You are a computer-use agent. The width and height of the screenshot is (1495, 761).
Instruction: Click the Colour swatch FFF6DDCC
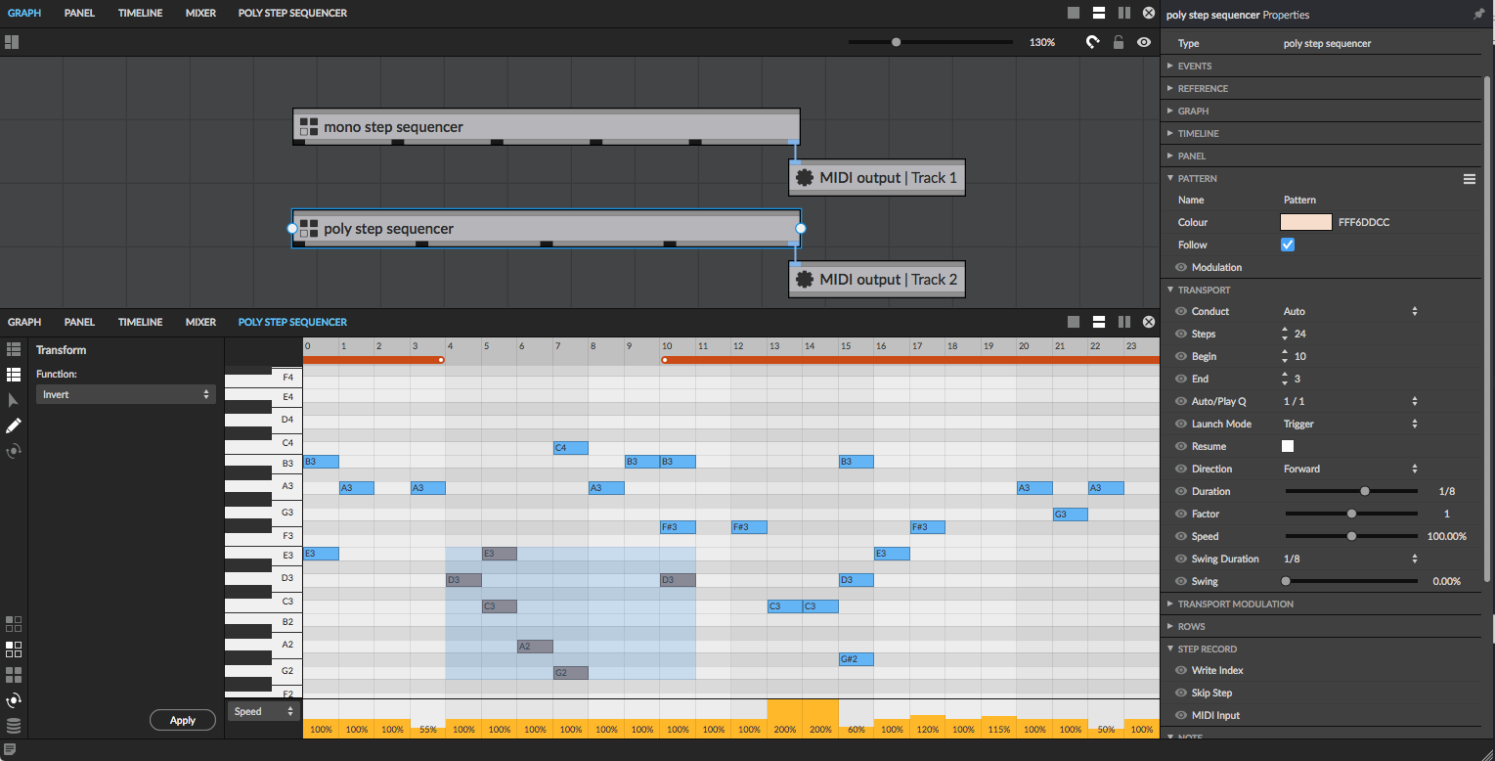click(x=1306, y=222)
